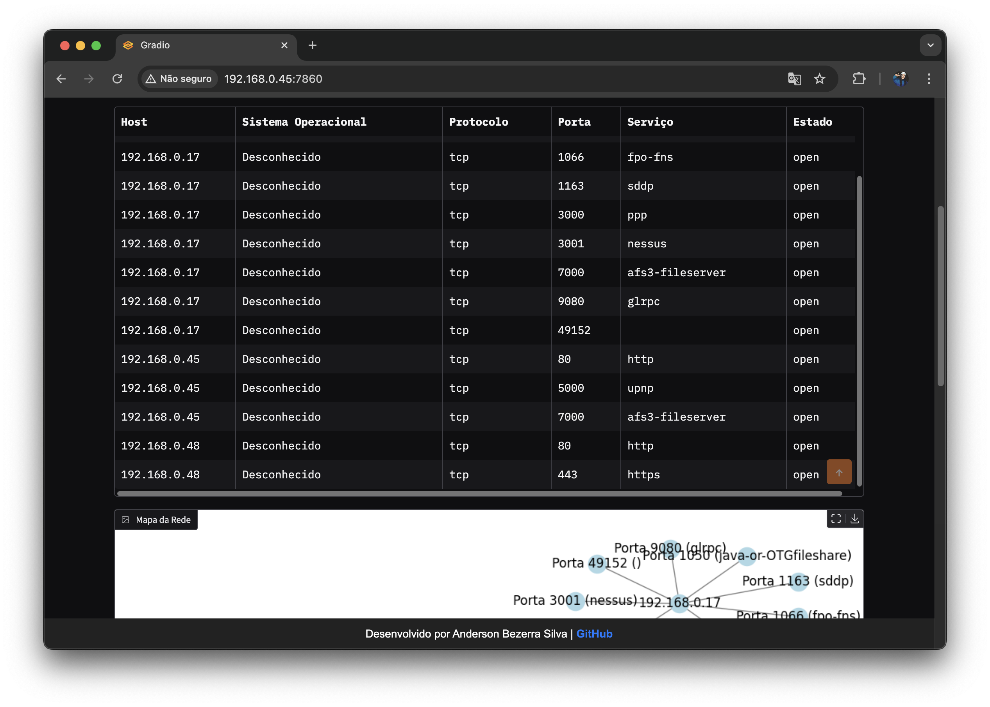Close the Gradio tab
990x707 pixels.
pyautogui.click(x=284, y=45)
